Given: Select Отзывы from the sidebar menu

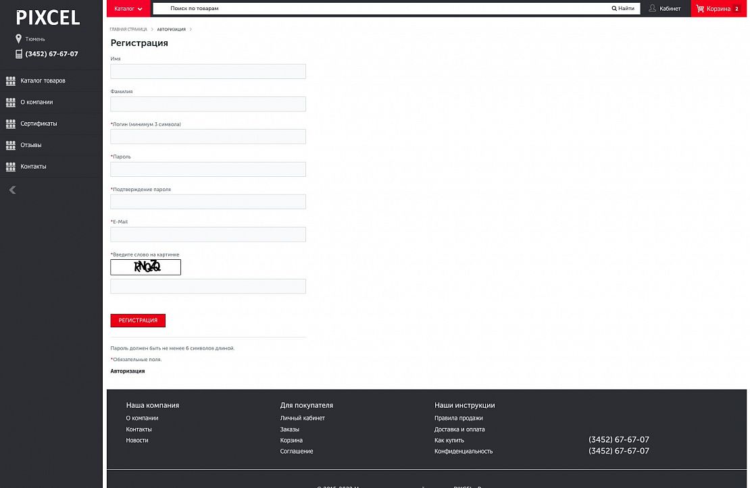Looking at the screenshot, I should pyautogui.click(x=31, y=145).
